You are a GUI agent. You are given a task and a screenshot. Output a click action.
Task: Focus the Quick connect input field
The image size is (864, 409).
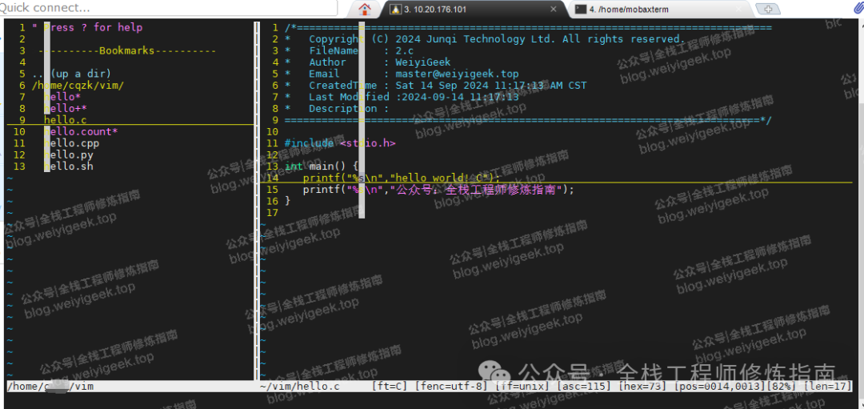[168, 8]
